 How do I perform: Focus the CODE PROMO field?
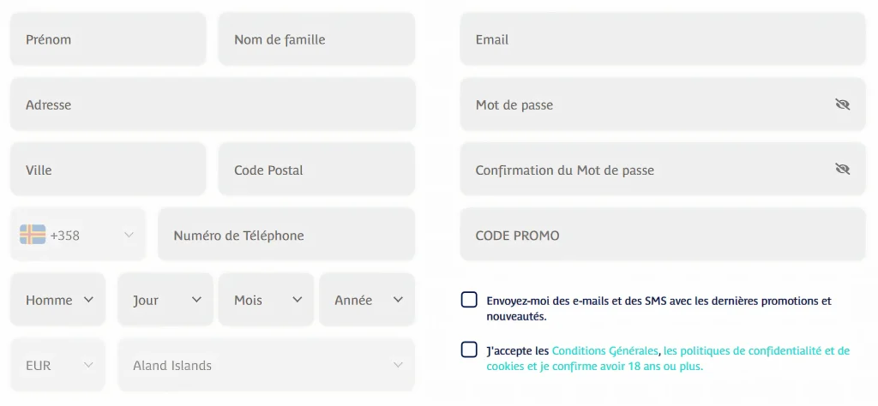tap(663, 235)
